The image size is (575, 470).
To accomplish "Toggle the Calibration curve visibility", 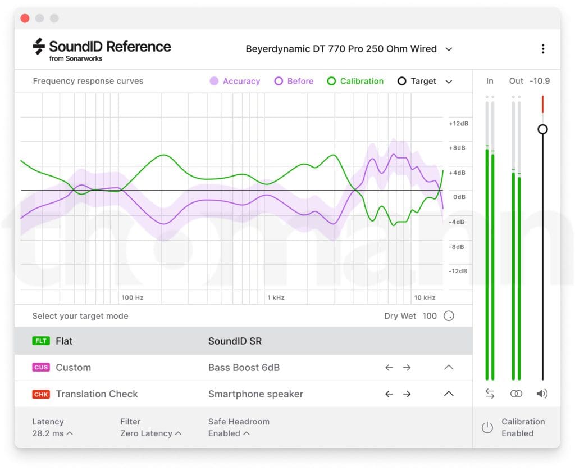I will 355,81.
